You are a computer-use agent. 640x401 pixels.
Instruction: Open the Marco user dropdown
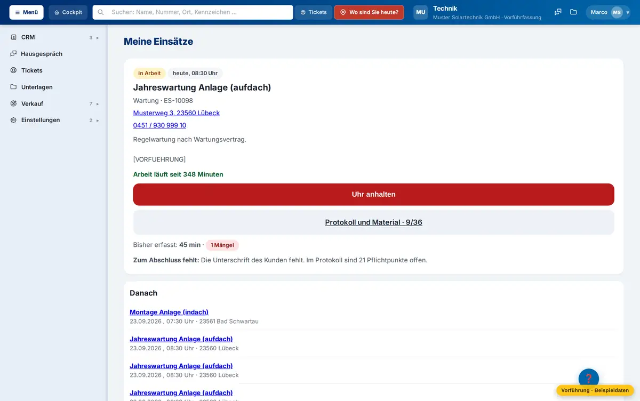coord(608,12)
